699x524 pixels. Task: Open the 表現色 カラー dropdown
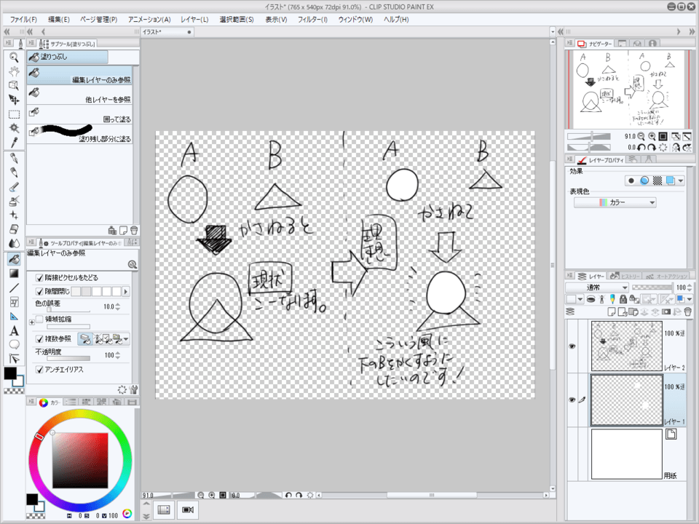tap(615, 203)
